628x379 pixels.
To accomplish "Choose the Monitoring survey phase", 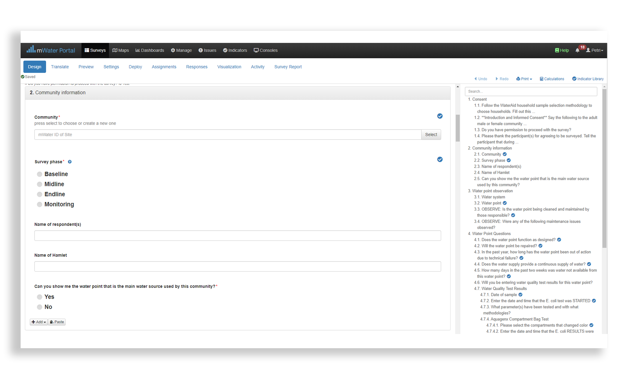I will tap(40, 204).
